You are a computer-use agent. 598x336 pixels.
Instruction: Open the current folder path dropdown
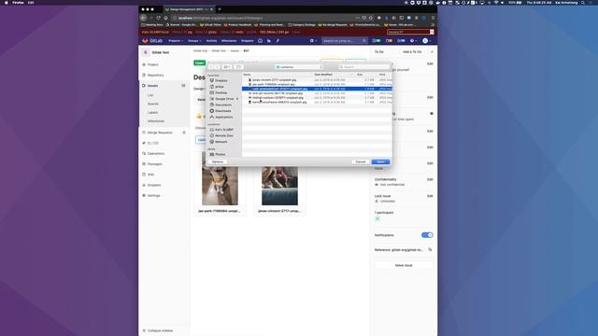click(x=299, y=67)
